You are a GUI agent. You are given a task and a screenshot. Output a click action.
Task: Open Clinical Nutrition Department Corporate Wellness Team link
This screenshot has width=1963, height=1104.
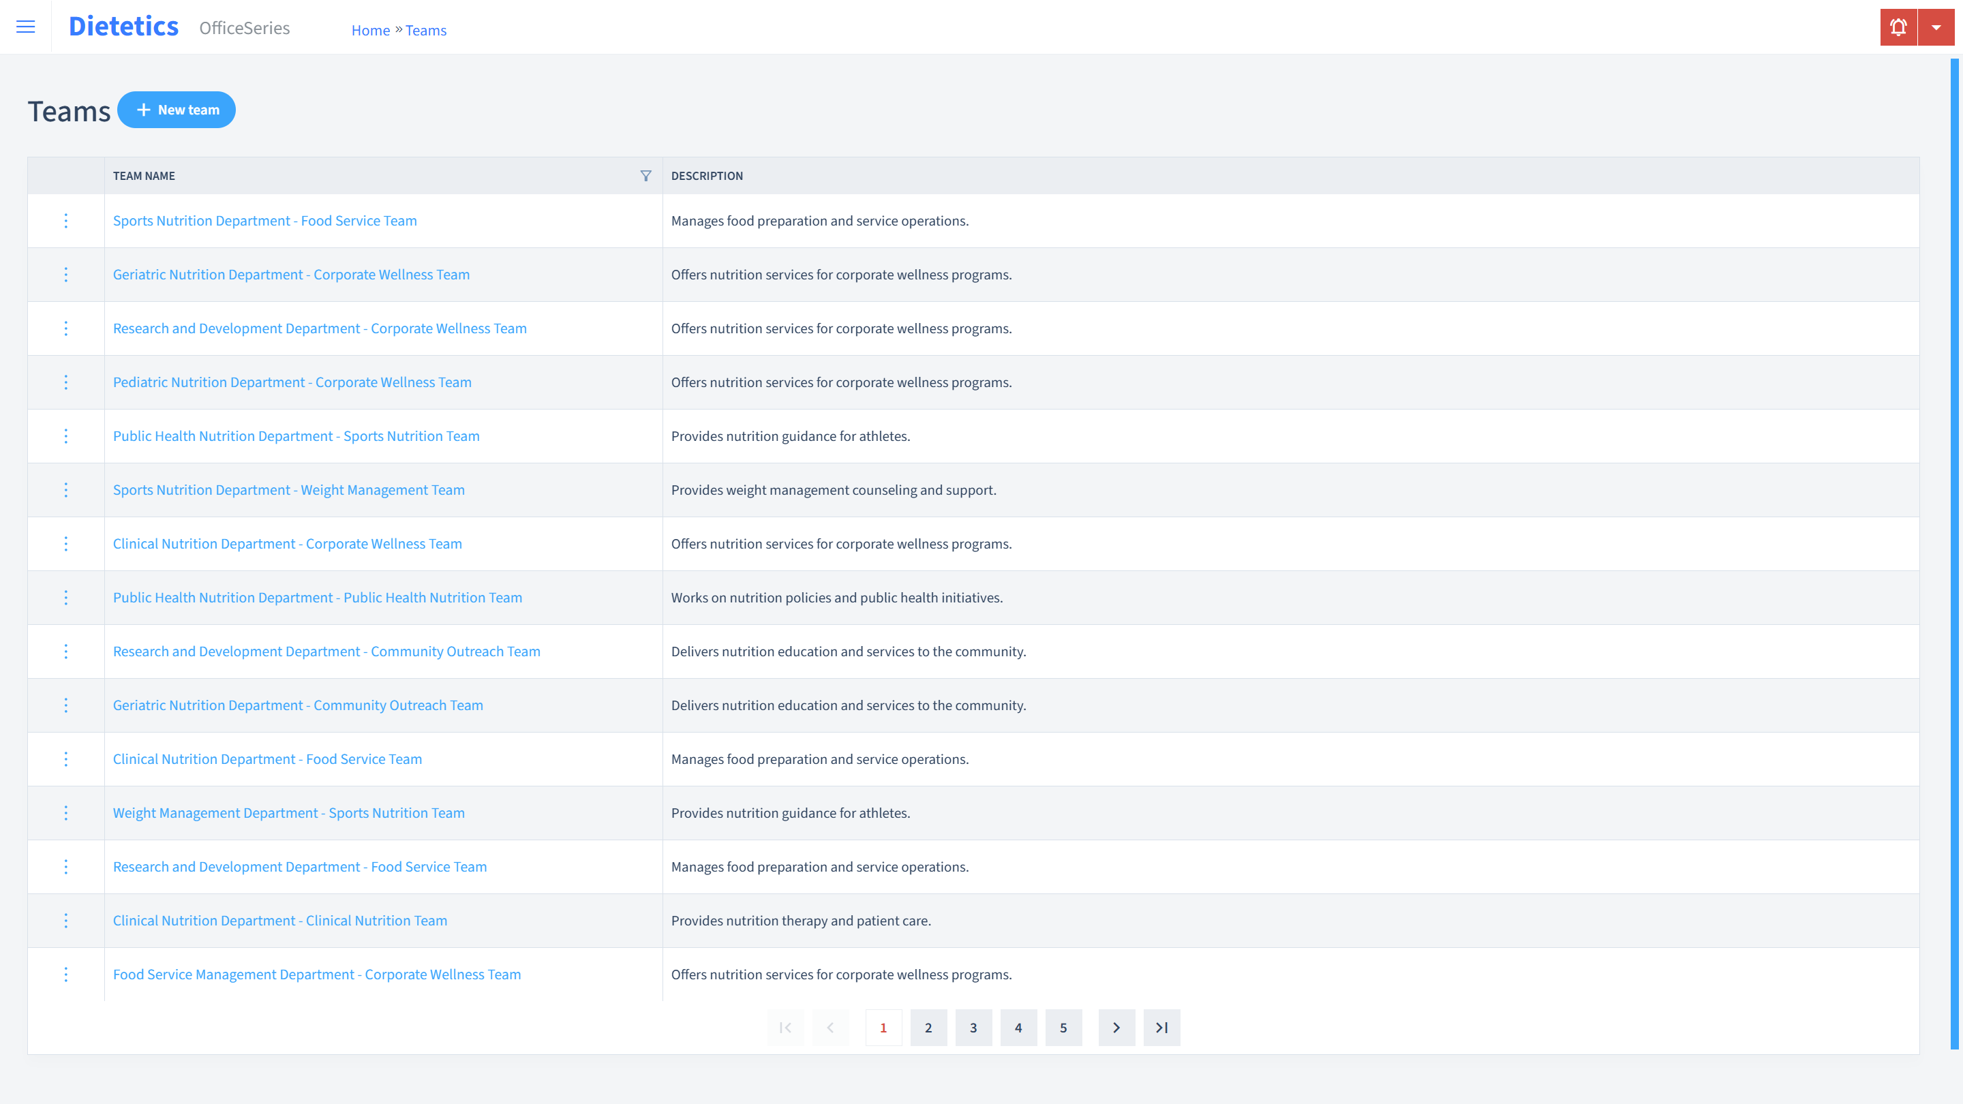coord(287,543)
